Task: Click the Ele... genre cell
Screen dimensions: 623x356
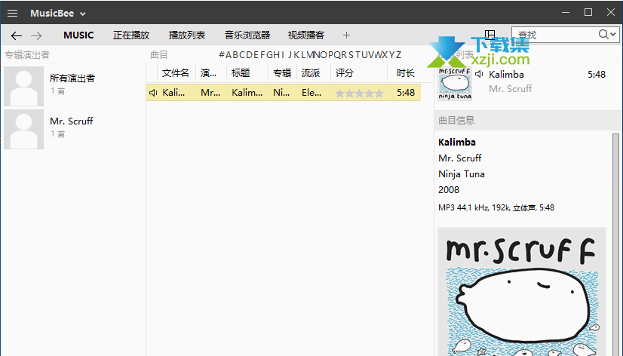Action: [x=311, y=93]
